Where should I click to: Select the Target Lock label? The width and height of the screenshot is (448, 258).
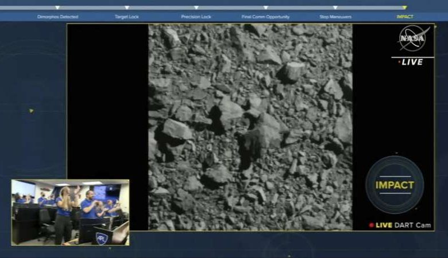(x=127, y=17)
